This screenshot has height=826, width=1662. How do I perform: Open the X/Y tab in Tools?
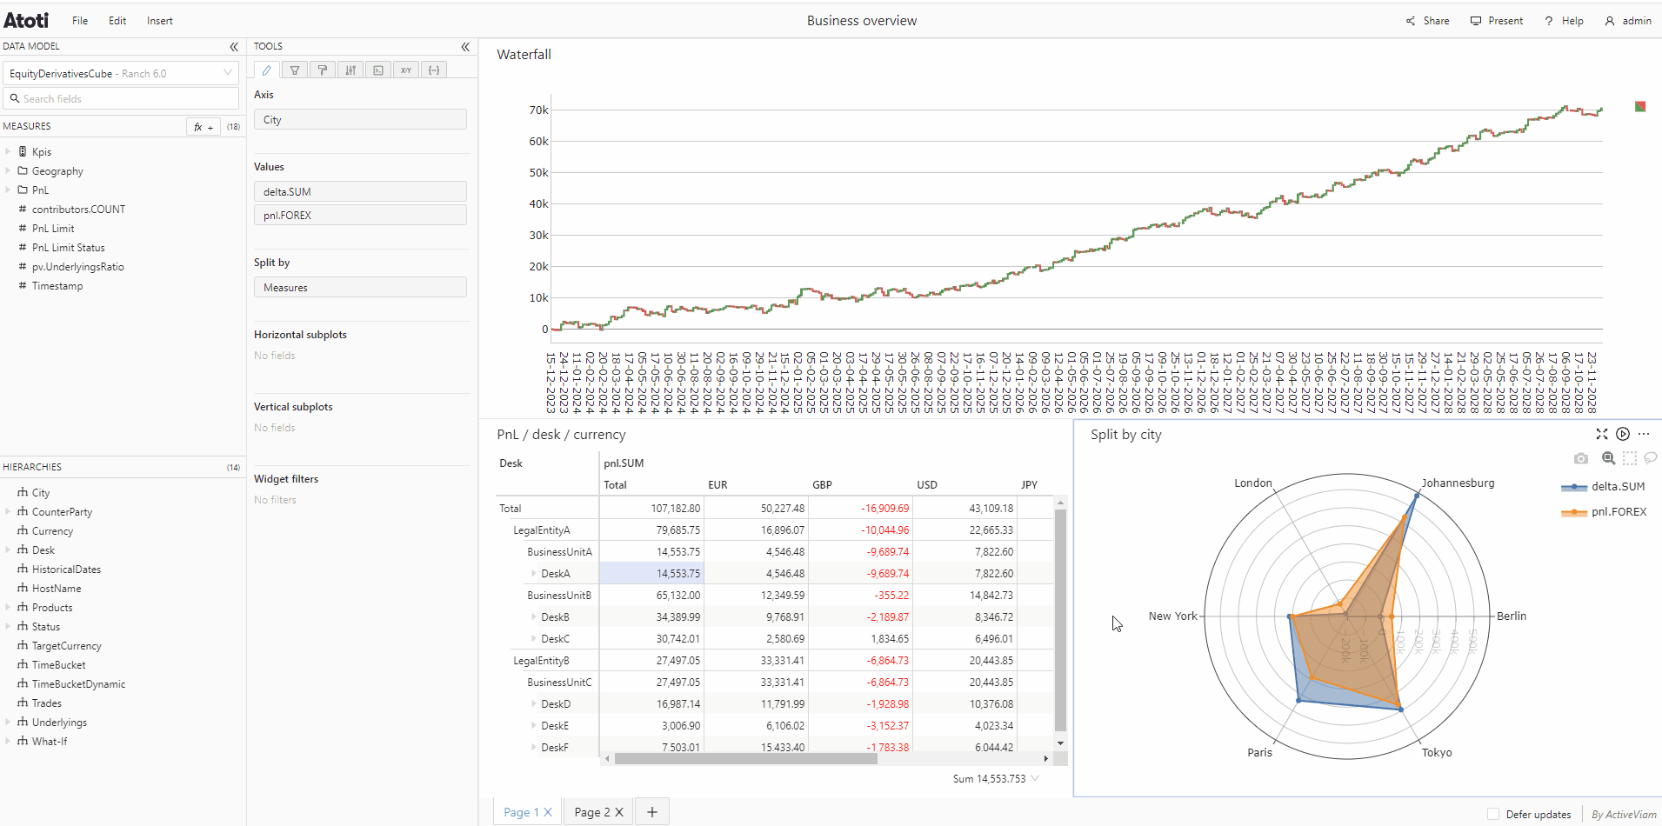[406, 70]
